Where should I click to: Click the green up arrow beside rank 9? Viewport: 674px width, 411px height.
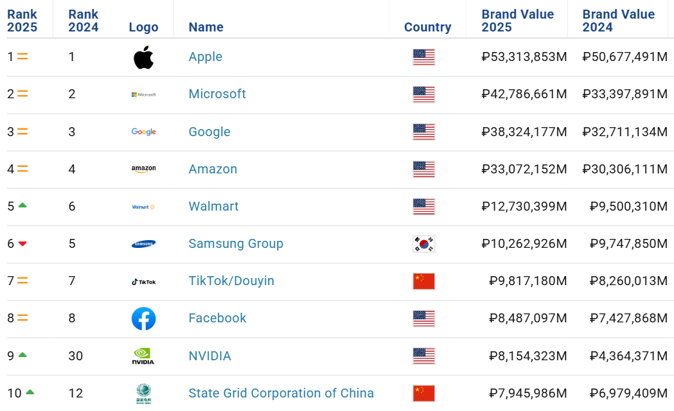22,354
